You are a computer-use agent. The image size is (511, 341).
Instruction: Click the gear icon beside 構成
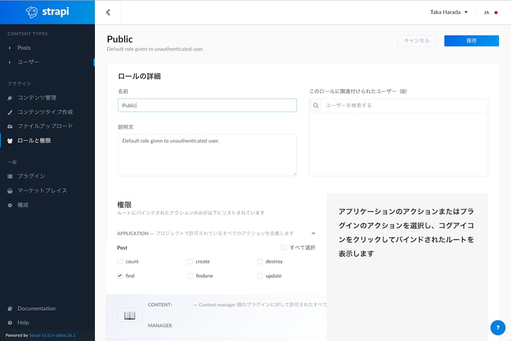coord(10,205)
